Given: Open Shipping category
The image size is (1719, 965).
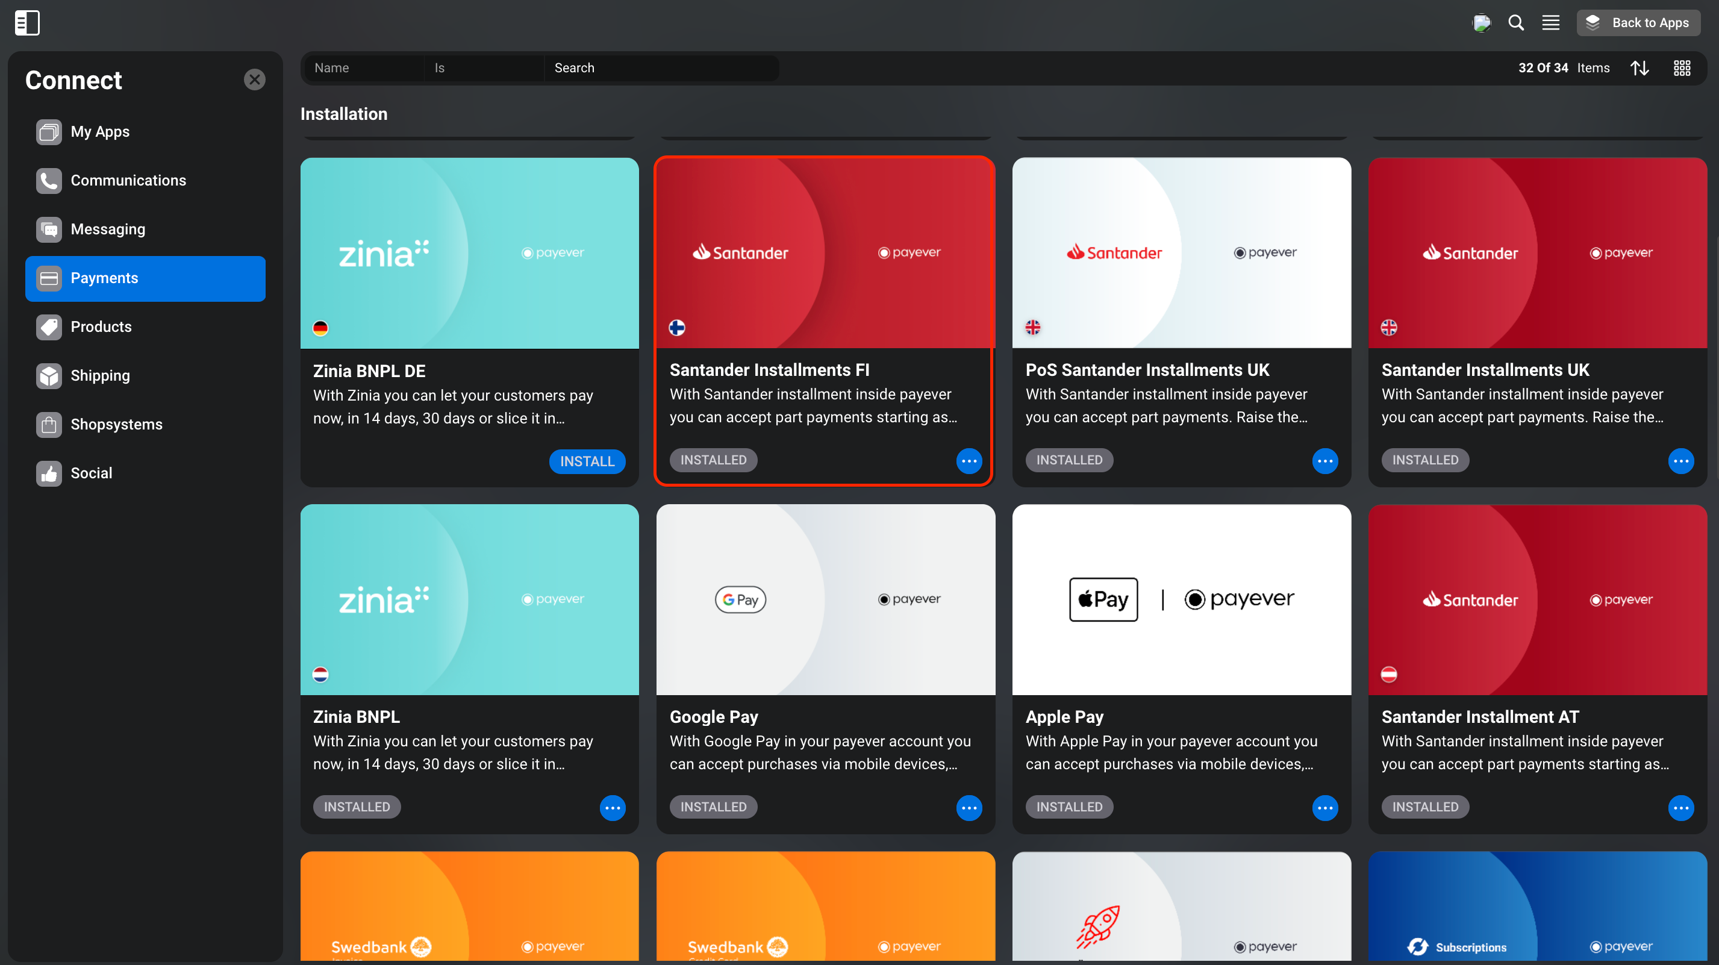Looking at the screenshot, I should pos(146,376).
